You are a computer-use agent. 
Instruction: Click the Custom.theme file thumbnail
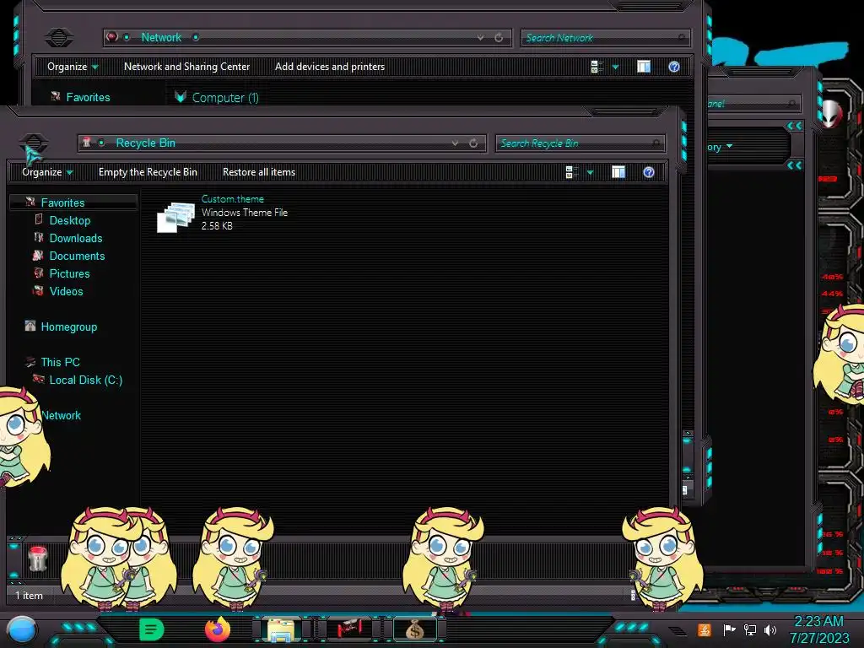coord(175,217)
